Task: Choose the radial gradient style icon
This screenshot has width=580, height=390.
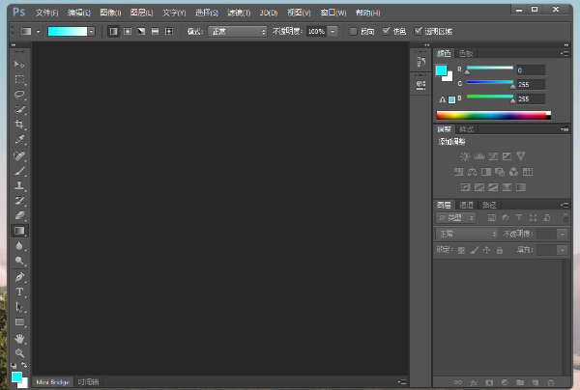Action: 128,31
